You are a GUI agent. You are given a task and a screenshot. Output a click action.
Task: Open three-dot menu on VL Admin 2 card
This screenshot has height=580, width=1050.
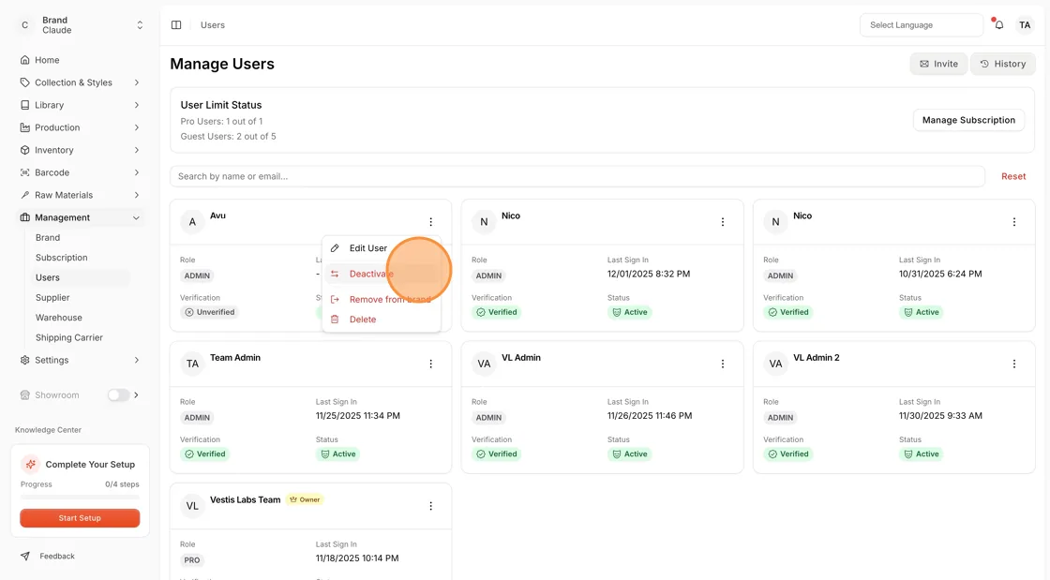(1013, 364)
